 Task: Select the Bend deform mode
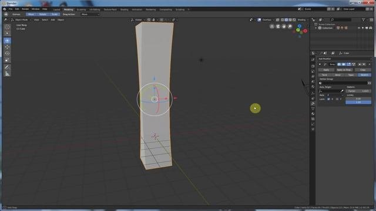point(338,75)
